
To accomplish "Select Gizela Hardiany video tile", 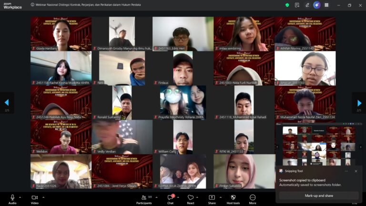I will point(61,34).
